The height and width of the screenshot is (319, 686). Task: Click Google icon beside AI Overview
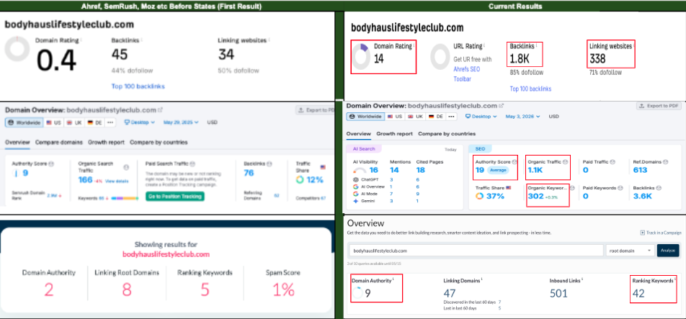pos(355,187)
